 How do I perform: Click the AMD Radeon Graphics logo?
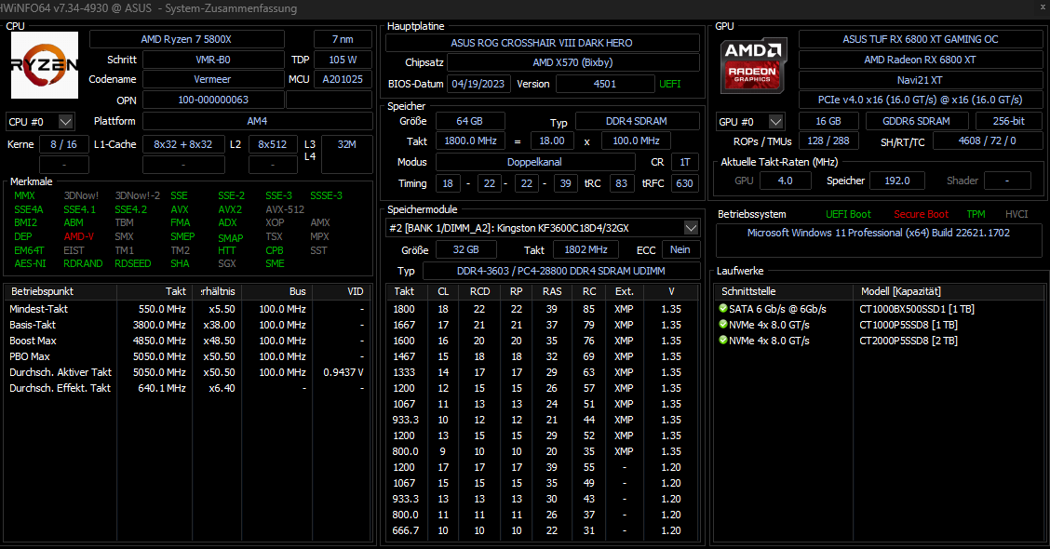(x=753, y=65)
